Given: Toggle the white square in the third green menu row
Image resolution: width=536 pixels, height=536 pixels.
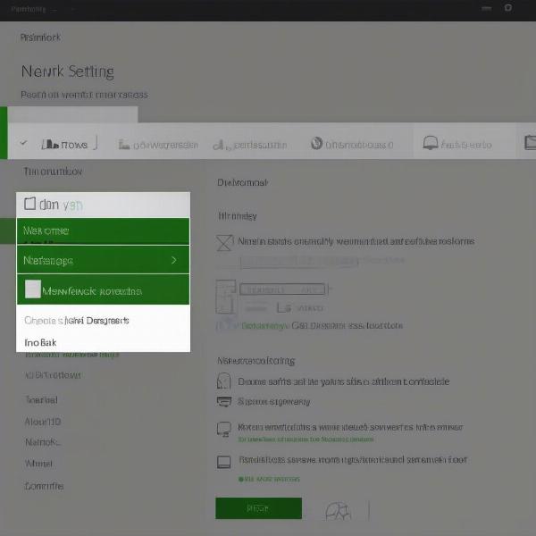Looking at the screenshot, I should pos(33,289).
